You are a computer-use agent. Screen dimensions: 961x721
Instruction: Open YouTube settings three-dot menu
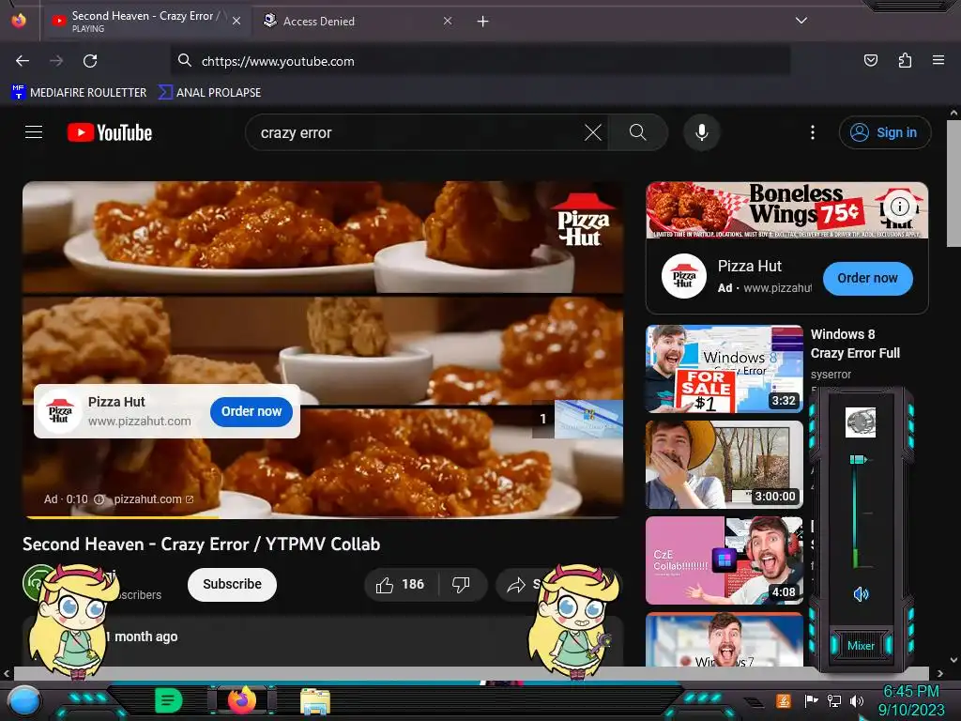(x=813, y=132)
